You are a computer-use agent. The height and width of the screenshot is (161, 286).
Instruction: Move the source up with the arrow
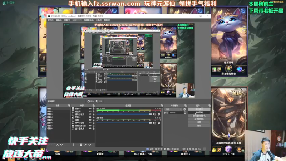pos(86,145)
